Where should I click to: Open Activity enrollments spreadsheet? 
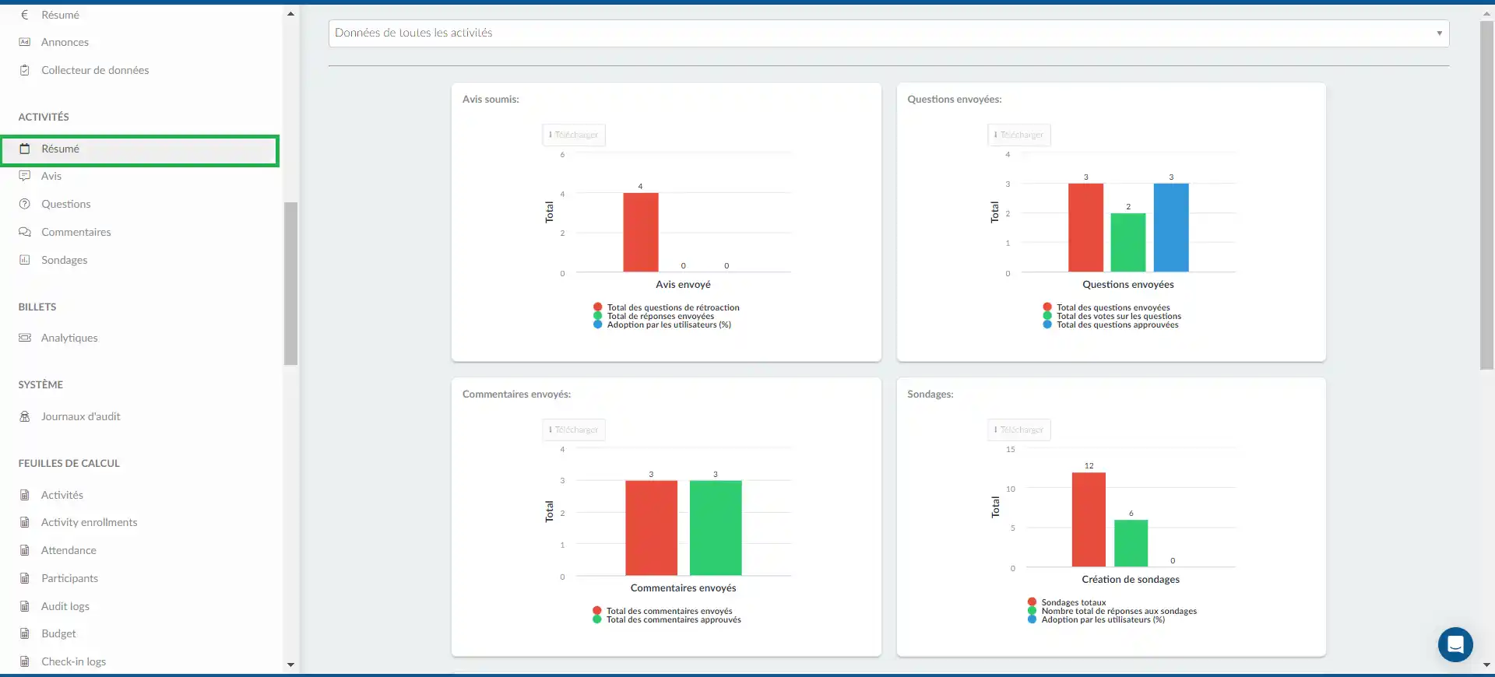click(90, 522)
